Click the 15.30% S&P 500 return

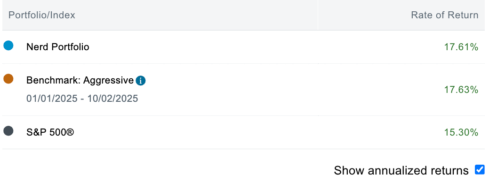tap(461, 133)
